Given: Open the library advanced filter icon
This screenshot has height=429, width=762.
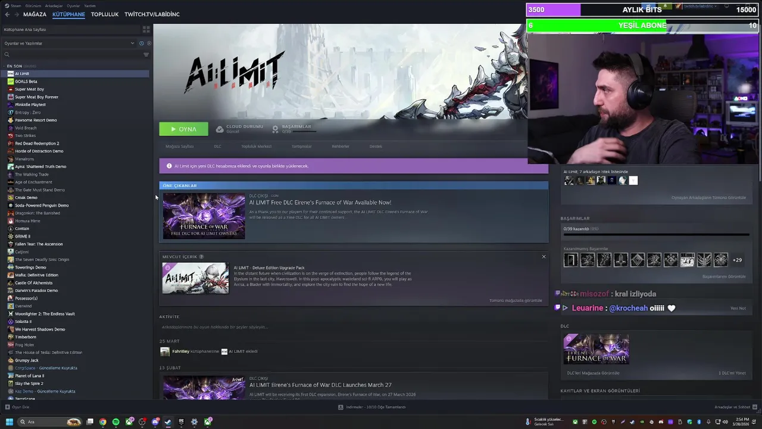Looking at the screenshot, I should point(146,54).
